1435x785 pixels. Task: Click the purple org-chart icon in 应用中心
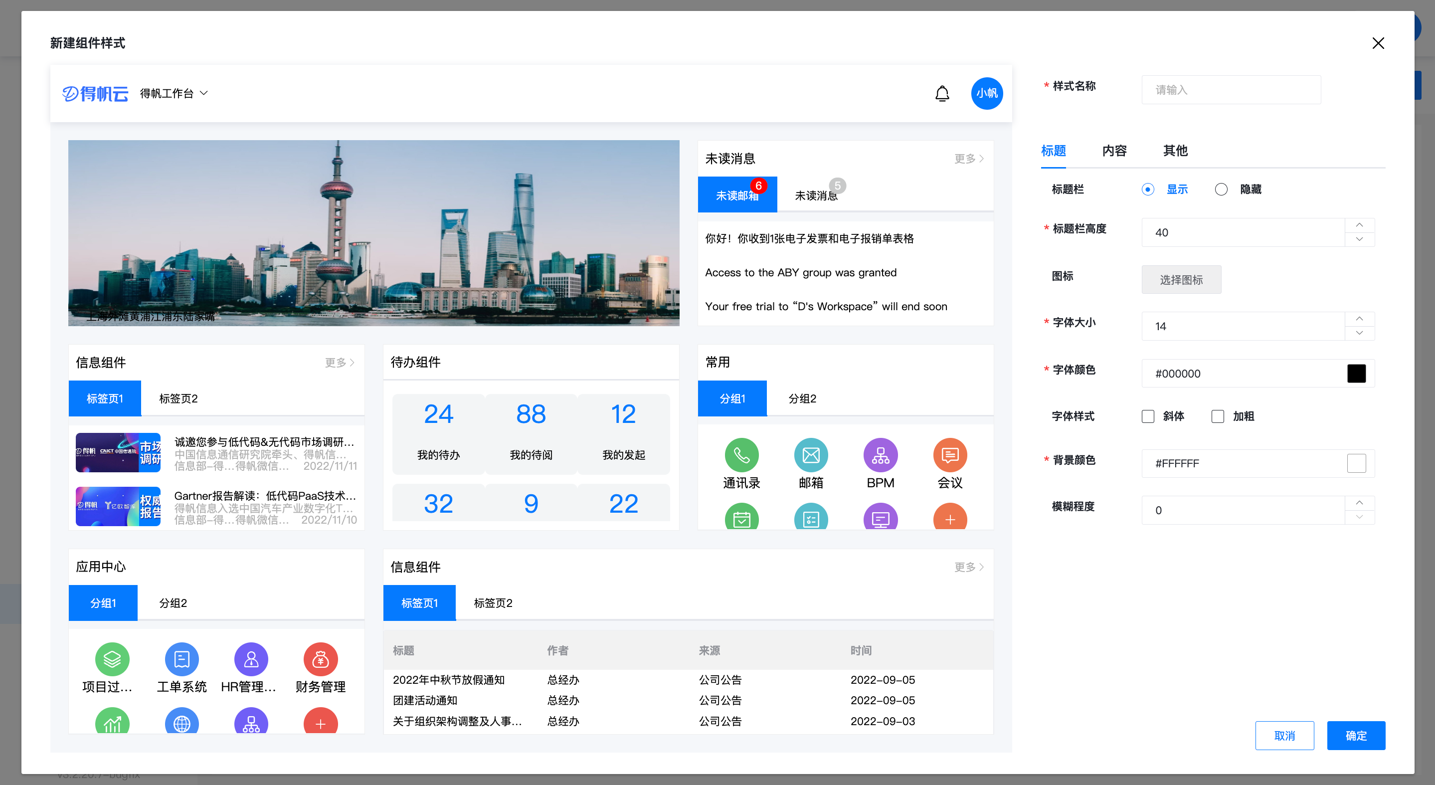(x=251, y=721)
